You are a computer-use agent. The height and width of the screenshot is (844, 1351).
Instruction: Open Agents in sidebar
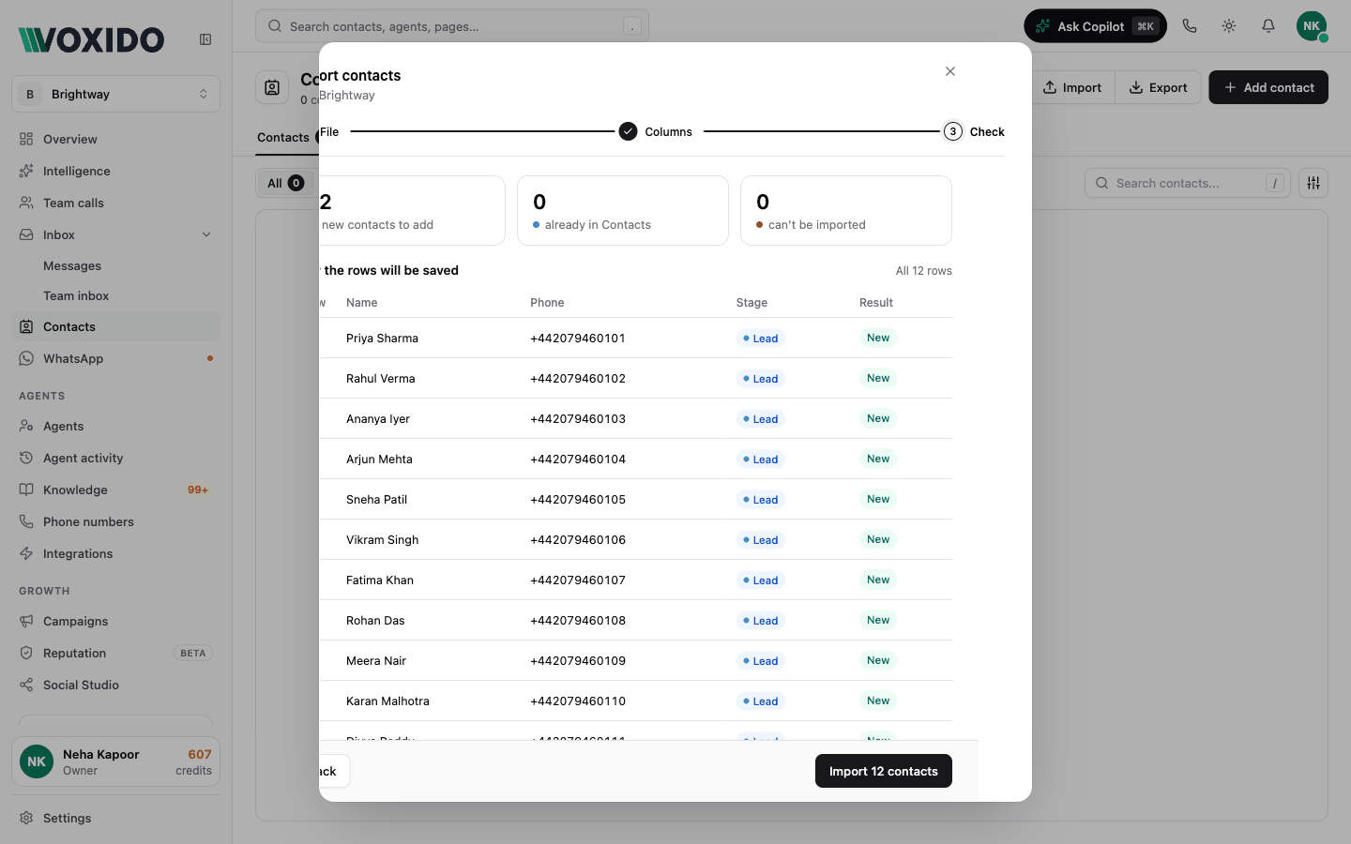click(x=115, y=426)
